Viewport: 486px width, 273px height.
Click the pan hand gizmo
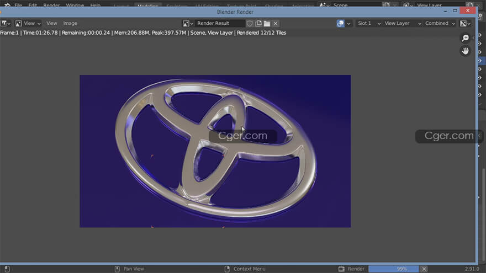(465, 51)
